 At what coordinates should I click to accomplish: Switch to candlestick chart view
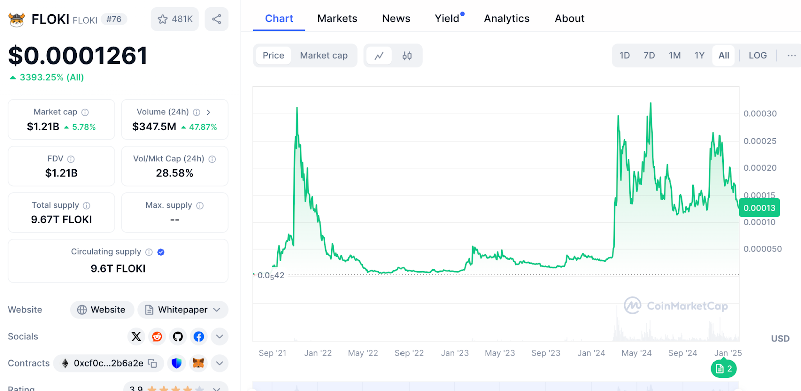pyautogui.click(x=407, y=56)
